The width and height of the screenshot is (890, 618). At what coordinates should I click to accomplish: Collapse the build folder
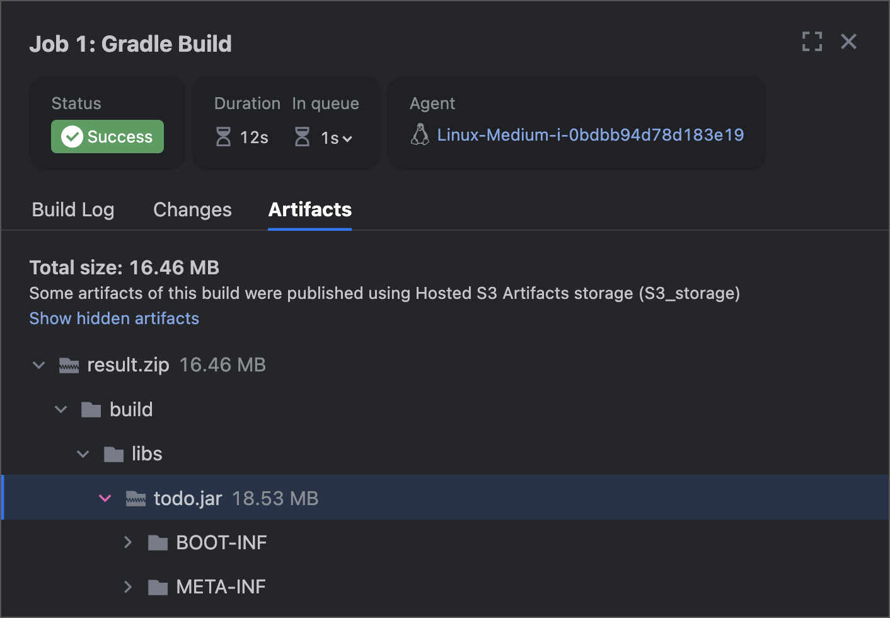tap(61, 409)
